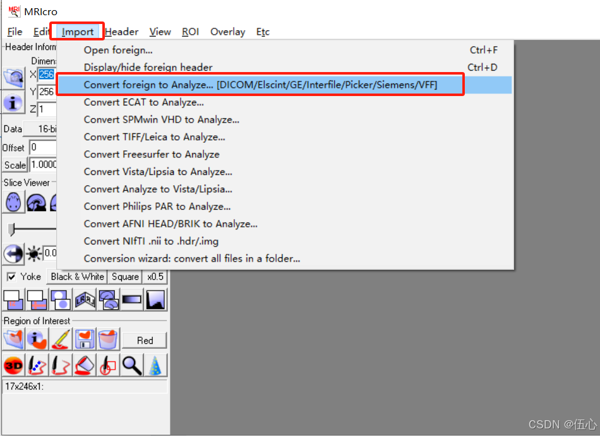Select the freehand closed pen tool
The width and height of the screenshot is (600, 436).
61,366
